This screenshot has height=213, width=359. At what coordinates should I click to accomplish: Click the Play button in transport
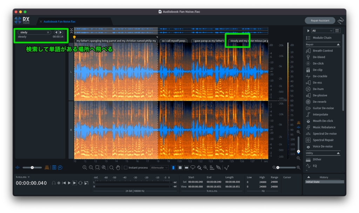pos(69,183)
